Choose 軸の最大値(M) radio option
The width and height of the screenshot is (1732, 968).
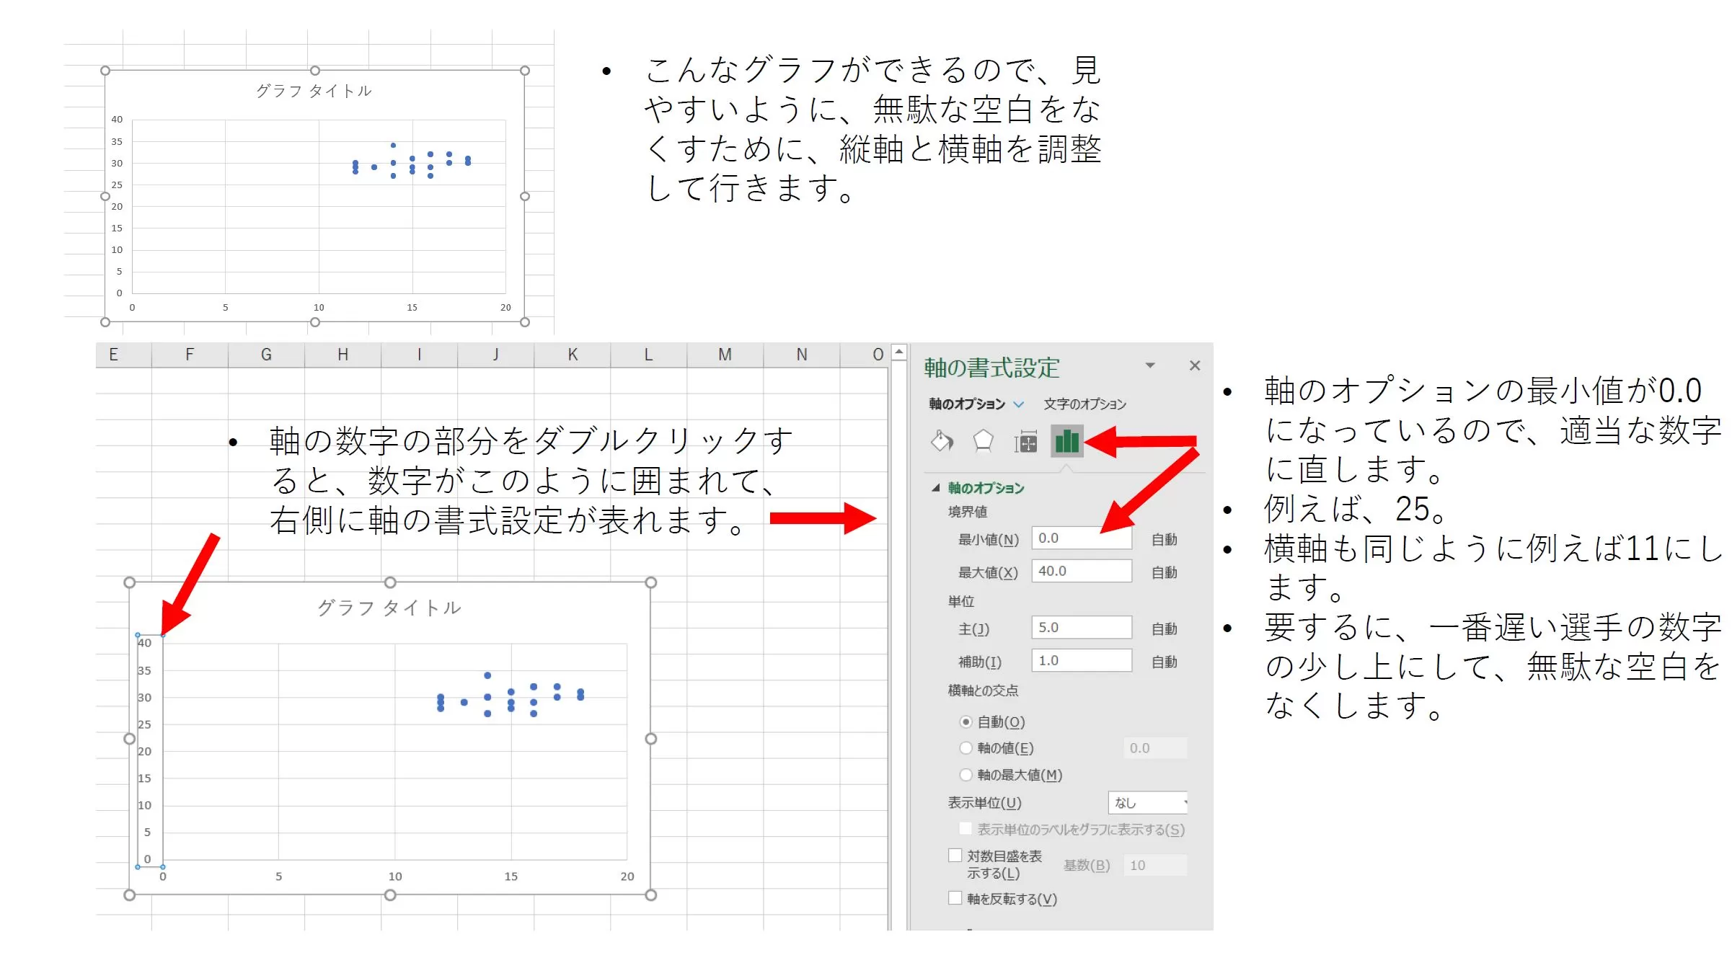click(966, 775)
